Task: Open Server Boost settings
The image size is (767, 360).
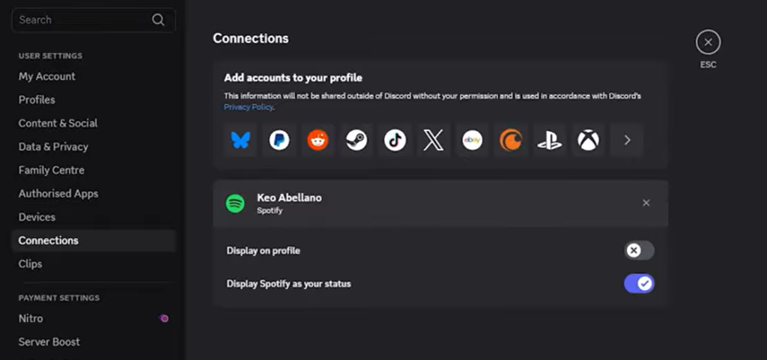Action: [94, 342]
